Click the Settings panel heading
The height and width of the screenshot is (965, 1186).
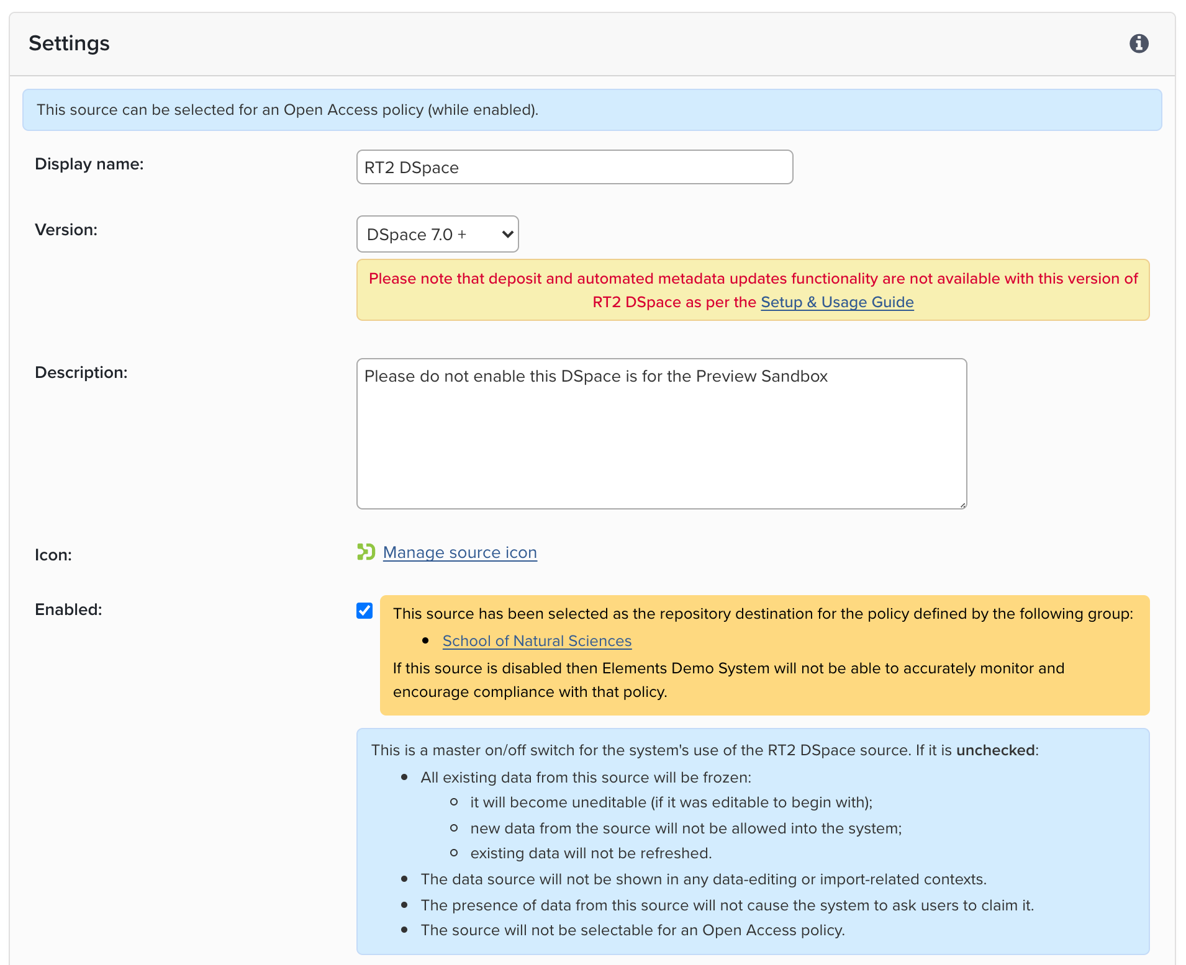(x=69, y=43)
